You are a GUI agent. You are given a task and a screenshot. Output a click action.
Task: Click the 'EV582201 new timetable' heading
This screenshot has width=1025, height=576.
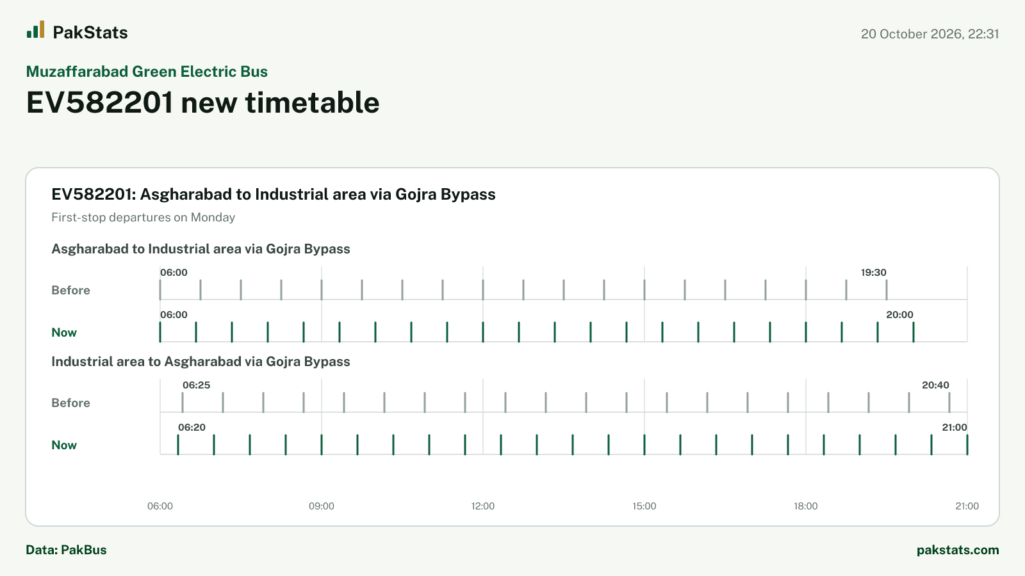[202, 102]
